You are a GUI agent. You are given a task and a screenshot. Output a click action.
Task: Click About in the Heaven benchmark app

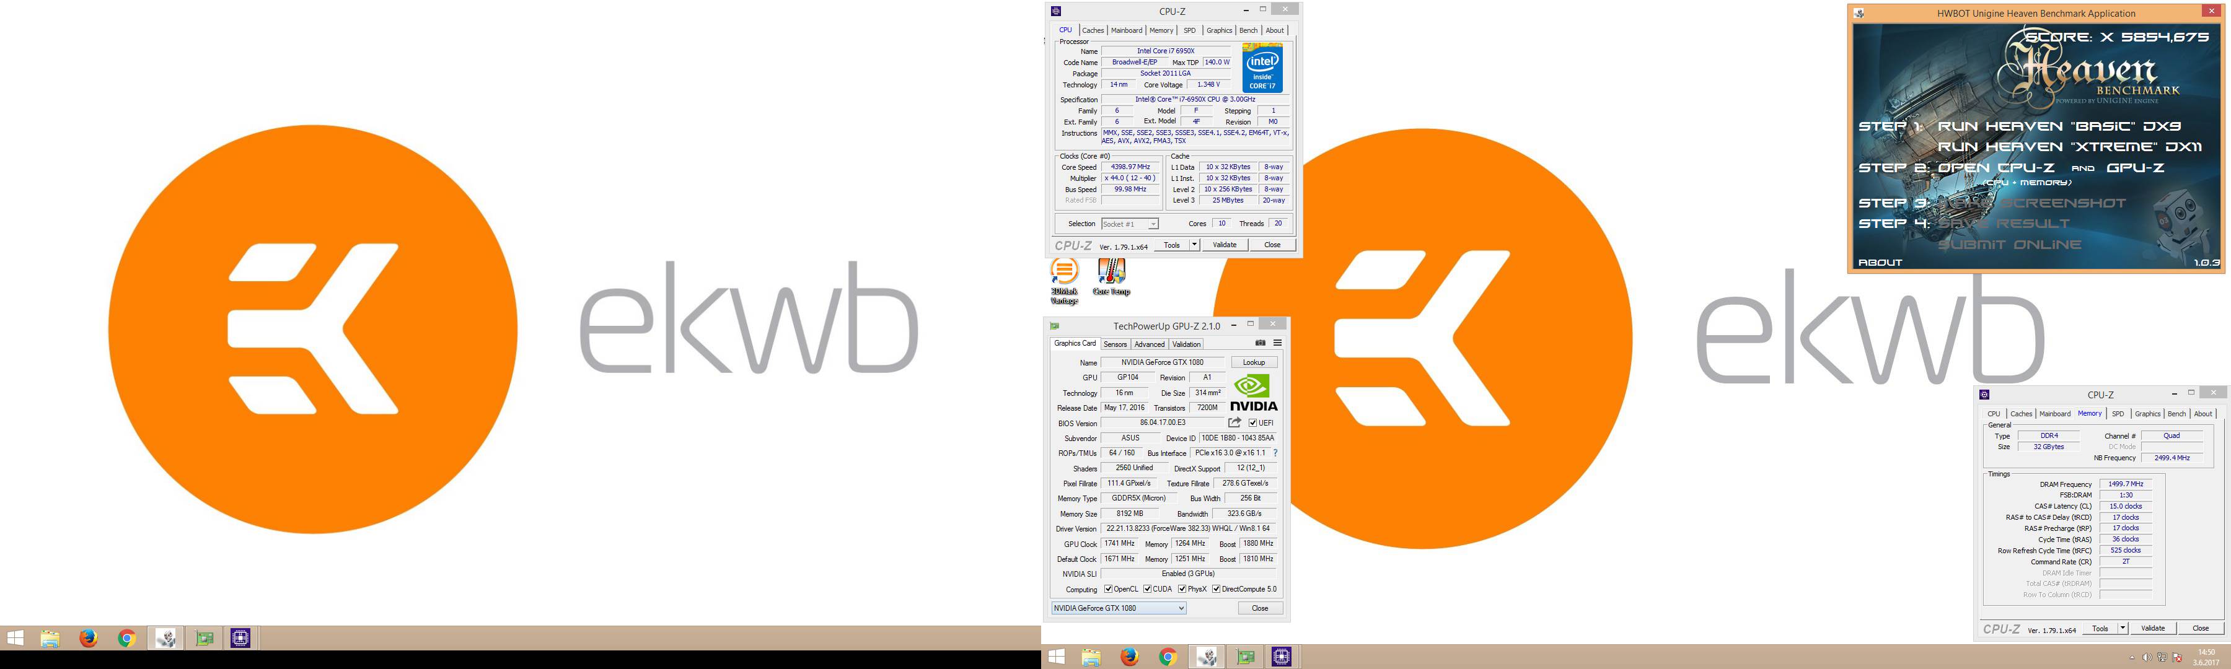[1880, 262]
